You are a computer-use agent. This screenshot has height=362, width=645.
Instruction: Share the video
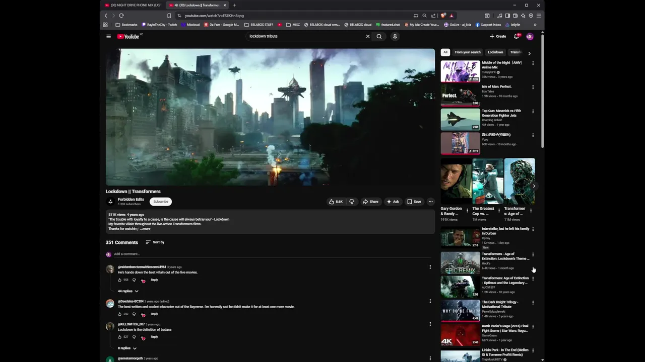pos(370,202)
